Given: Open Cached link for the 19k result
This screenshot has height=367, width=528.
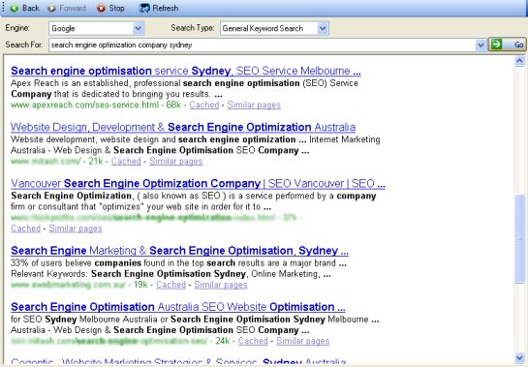Looking at the screenshot, I should tap(171, 285).
